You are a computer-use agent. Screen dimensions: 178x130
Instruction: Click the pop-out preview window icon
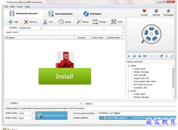161,56
